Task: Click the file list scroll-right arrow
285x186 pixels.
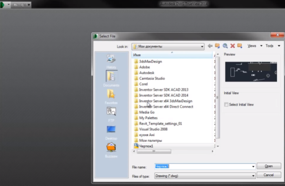Action: coord(212,151)
